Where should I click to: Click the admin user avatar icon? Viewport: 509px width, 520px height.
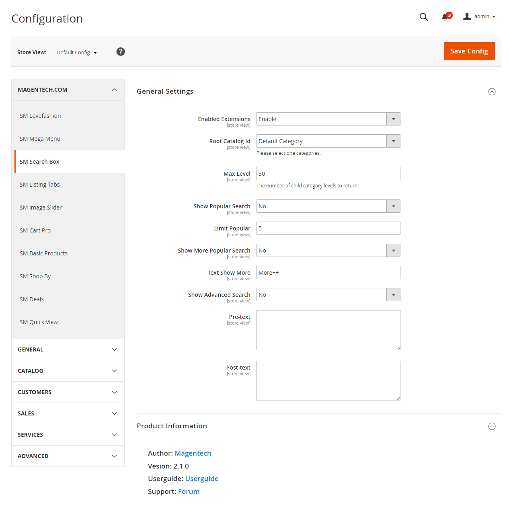[x=467, y=16]
